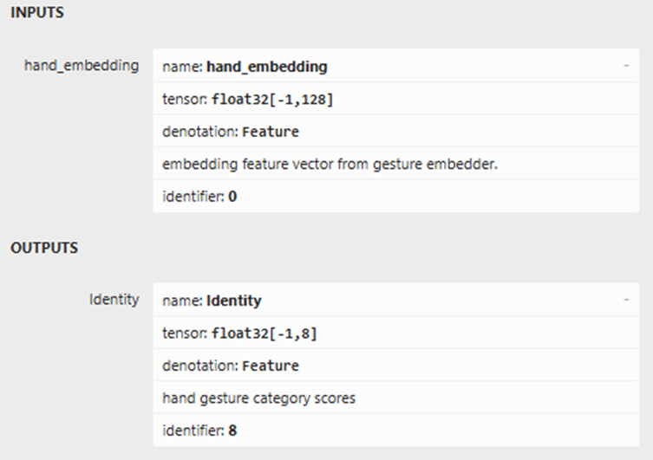Image resolution: width=653 pixels, height=460 pixels.
Task: Collapse the Identity output details
Action: (626, 300)
